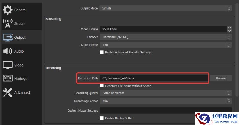Click Output Mode dropdown arrows

coord(229,8)
